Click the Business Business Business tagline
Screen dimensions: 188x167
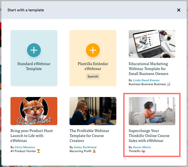pos(147,84)
